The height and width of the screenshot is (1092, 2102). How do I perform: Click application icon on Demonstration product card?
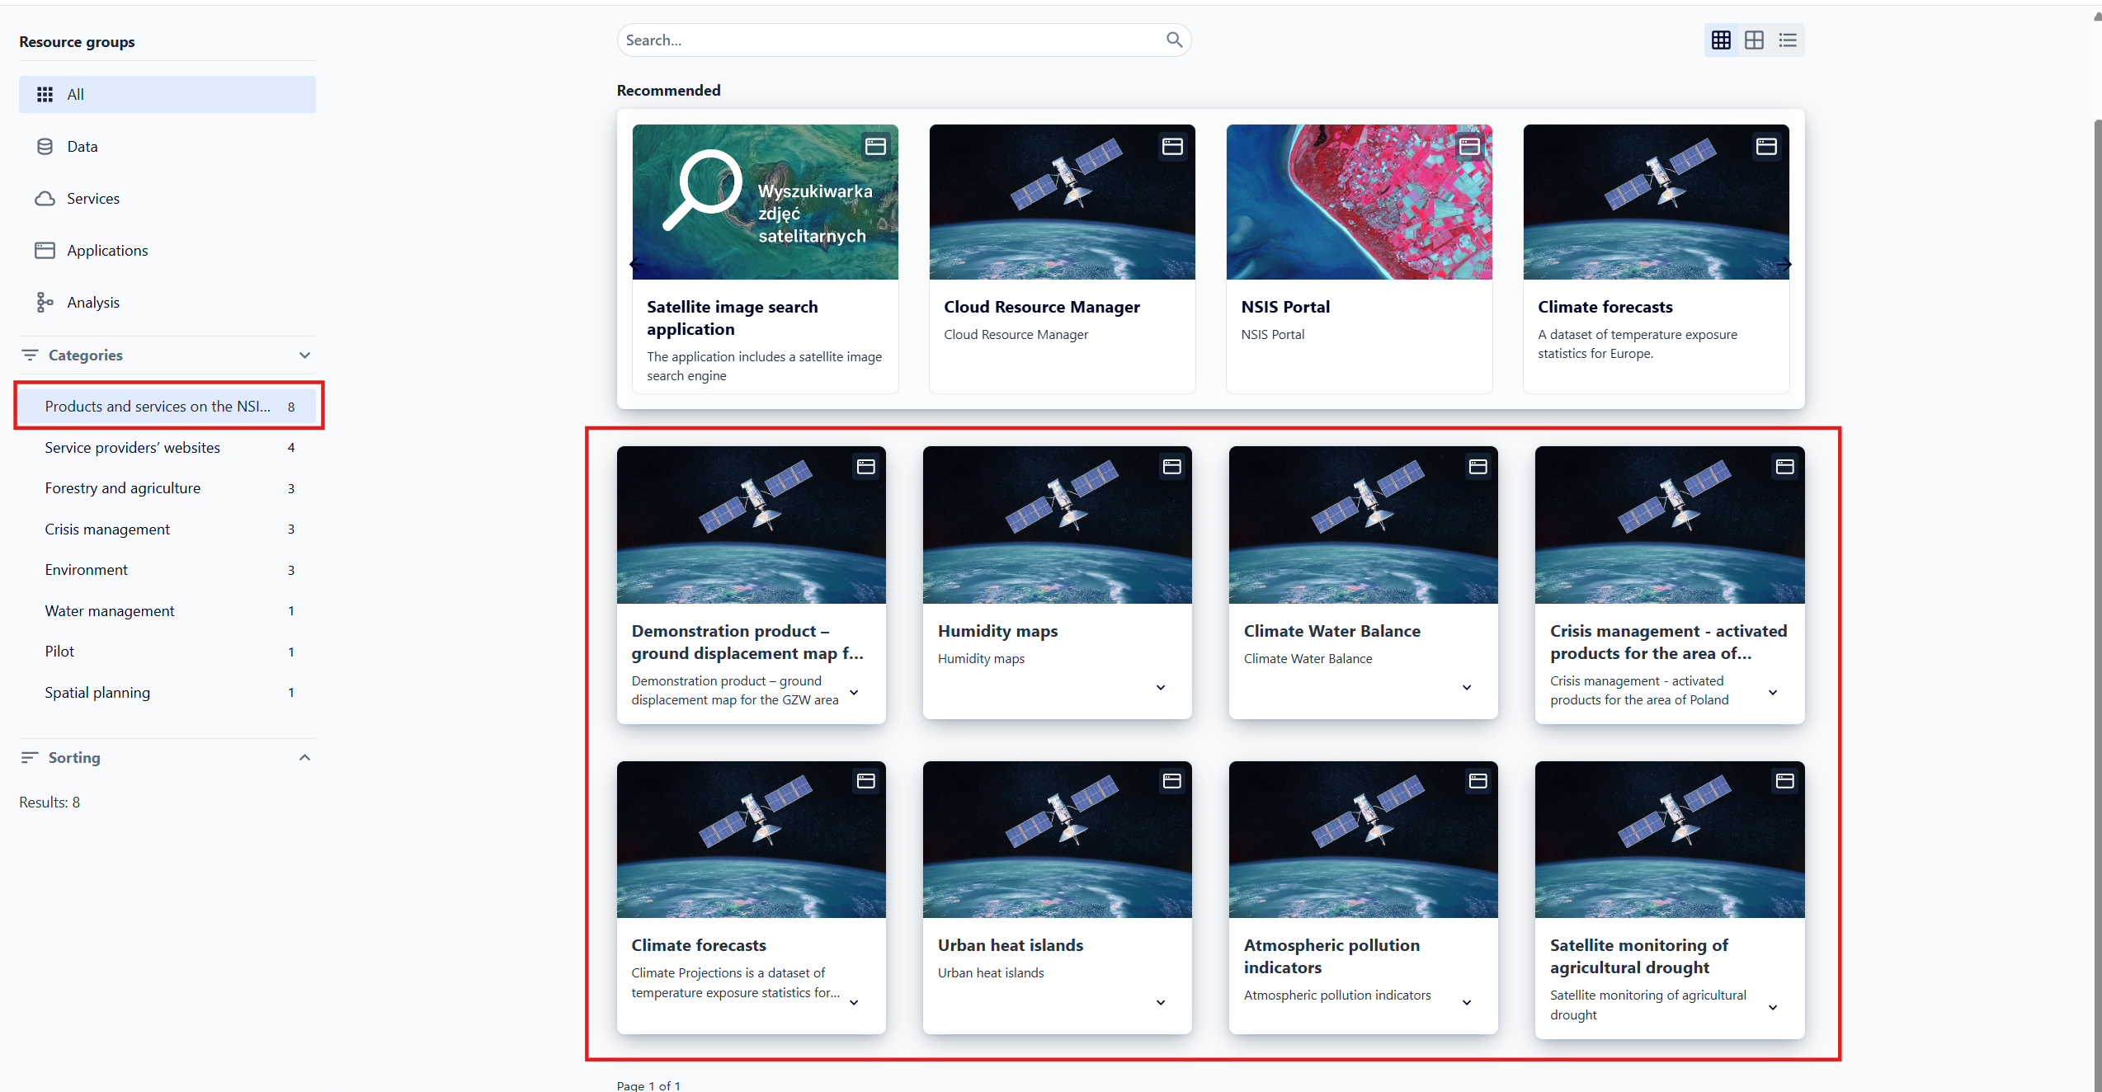pyautogui.click(x=865, y=467)
